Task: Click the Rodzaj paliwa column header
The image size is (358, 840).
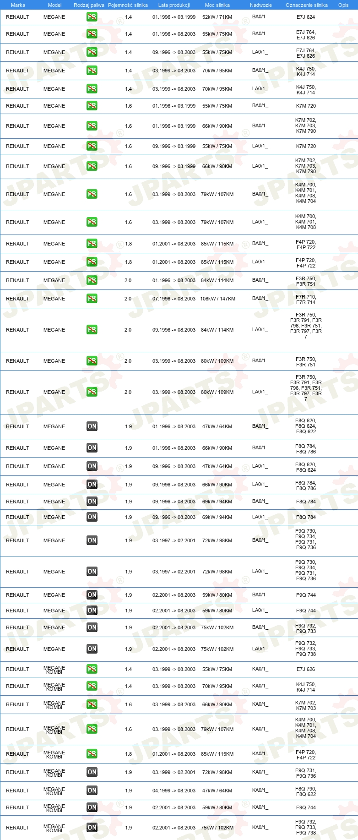Action: point(89,5)
